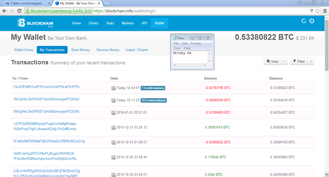Screen dimensions: 329x177
Task: Expand the Filter dropdown arrow
Action: pos(311,61)
